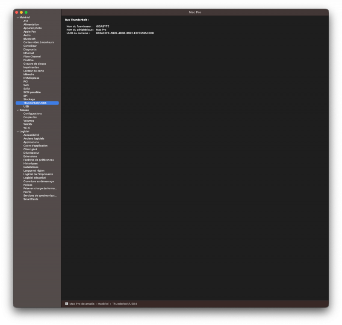Select Contrôleur in the sidebar
This screenshot has height=325, width=342.
coord(30,46)
